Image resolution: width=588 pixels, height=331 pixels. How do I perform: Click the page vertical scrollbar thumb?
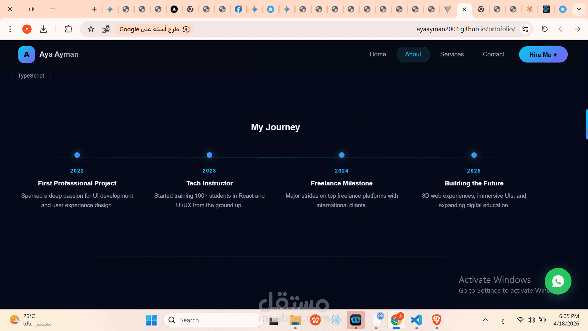click(586, 124)
